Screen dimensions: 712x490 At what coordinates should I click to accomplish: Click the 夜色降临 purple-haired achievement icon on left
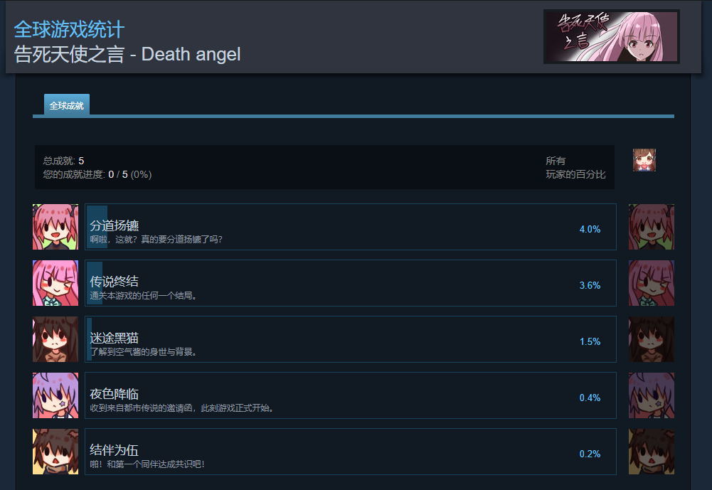click(55, 395)
